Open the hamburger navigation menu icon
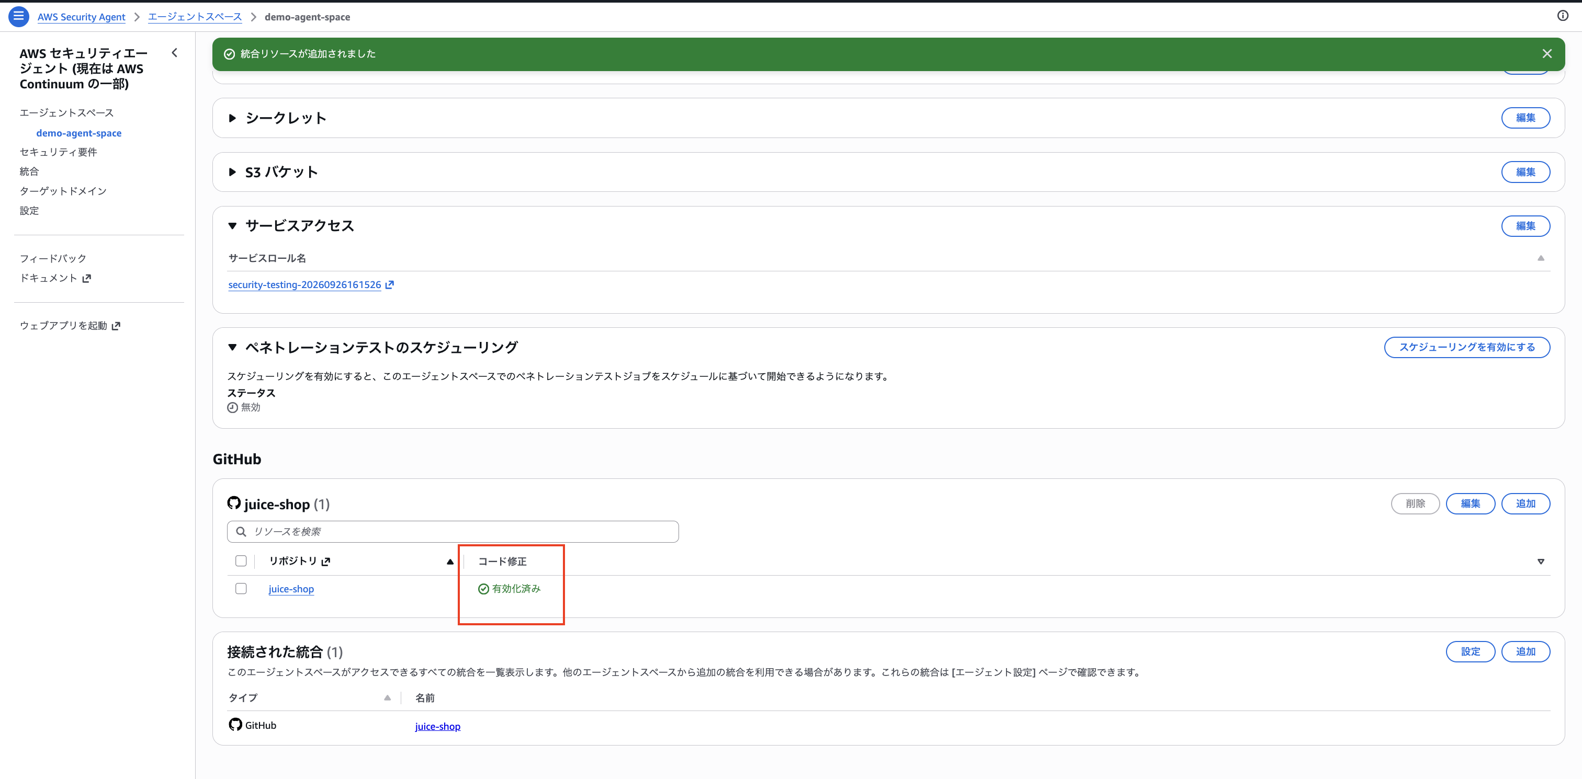The width and height of the screenshot is (1582, 779). 18,17
